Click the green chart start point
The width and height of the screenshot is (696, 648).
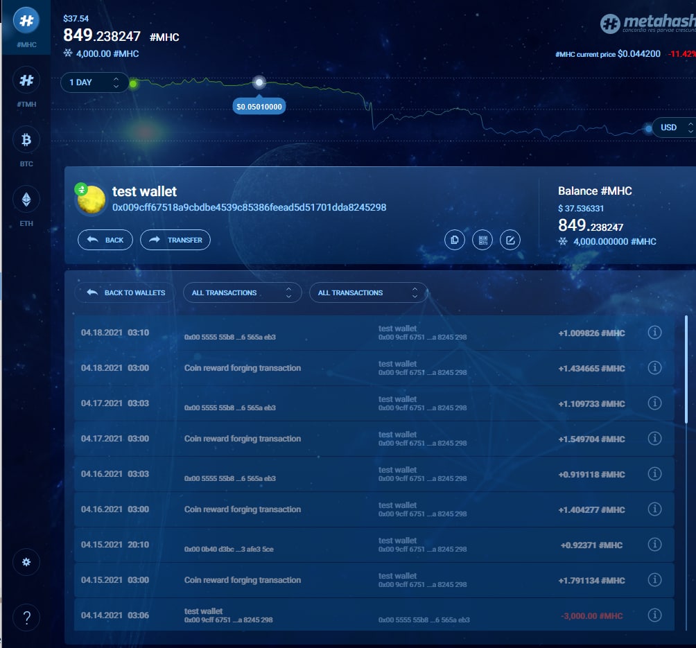[x=133, y=83]
